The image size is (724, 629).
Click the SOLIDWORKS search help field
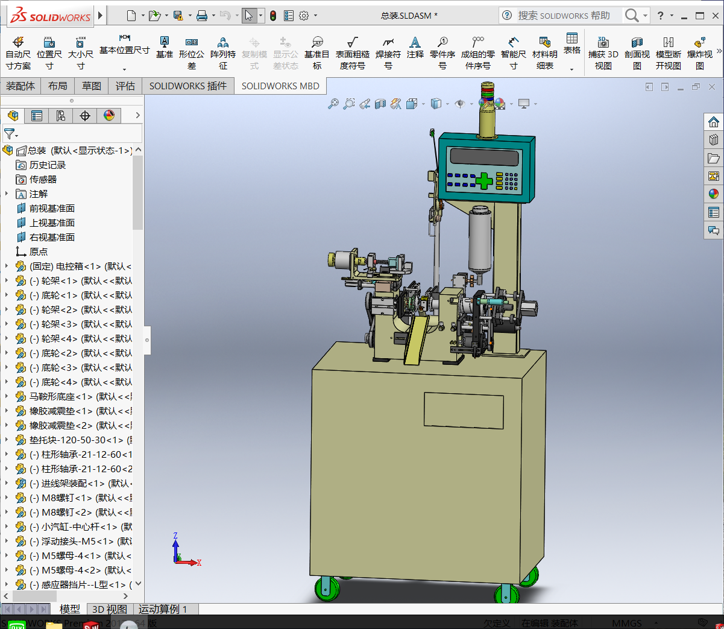(x=564, y=16)
